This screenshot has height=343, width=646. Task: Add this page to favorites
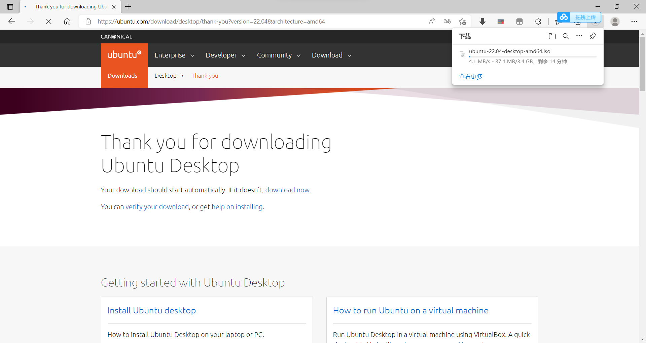pyautogui.click(x=462, y=22)
